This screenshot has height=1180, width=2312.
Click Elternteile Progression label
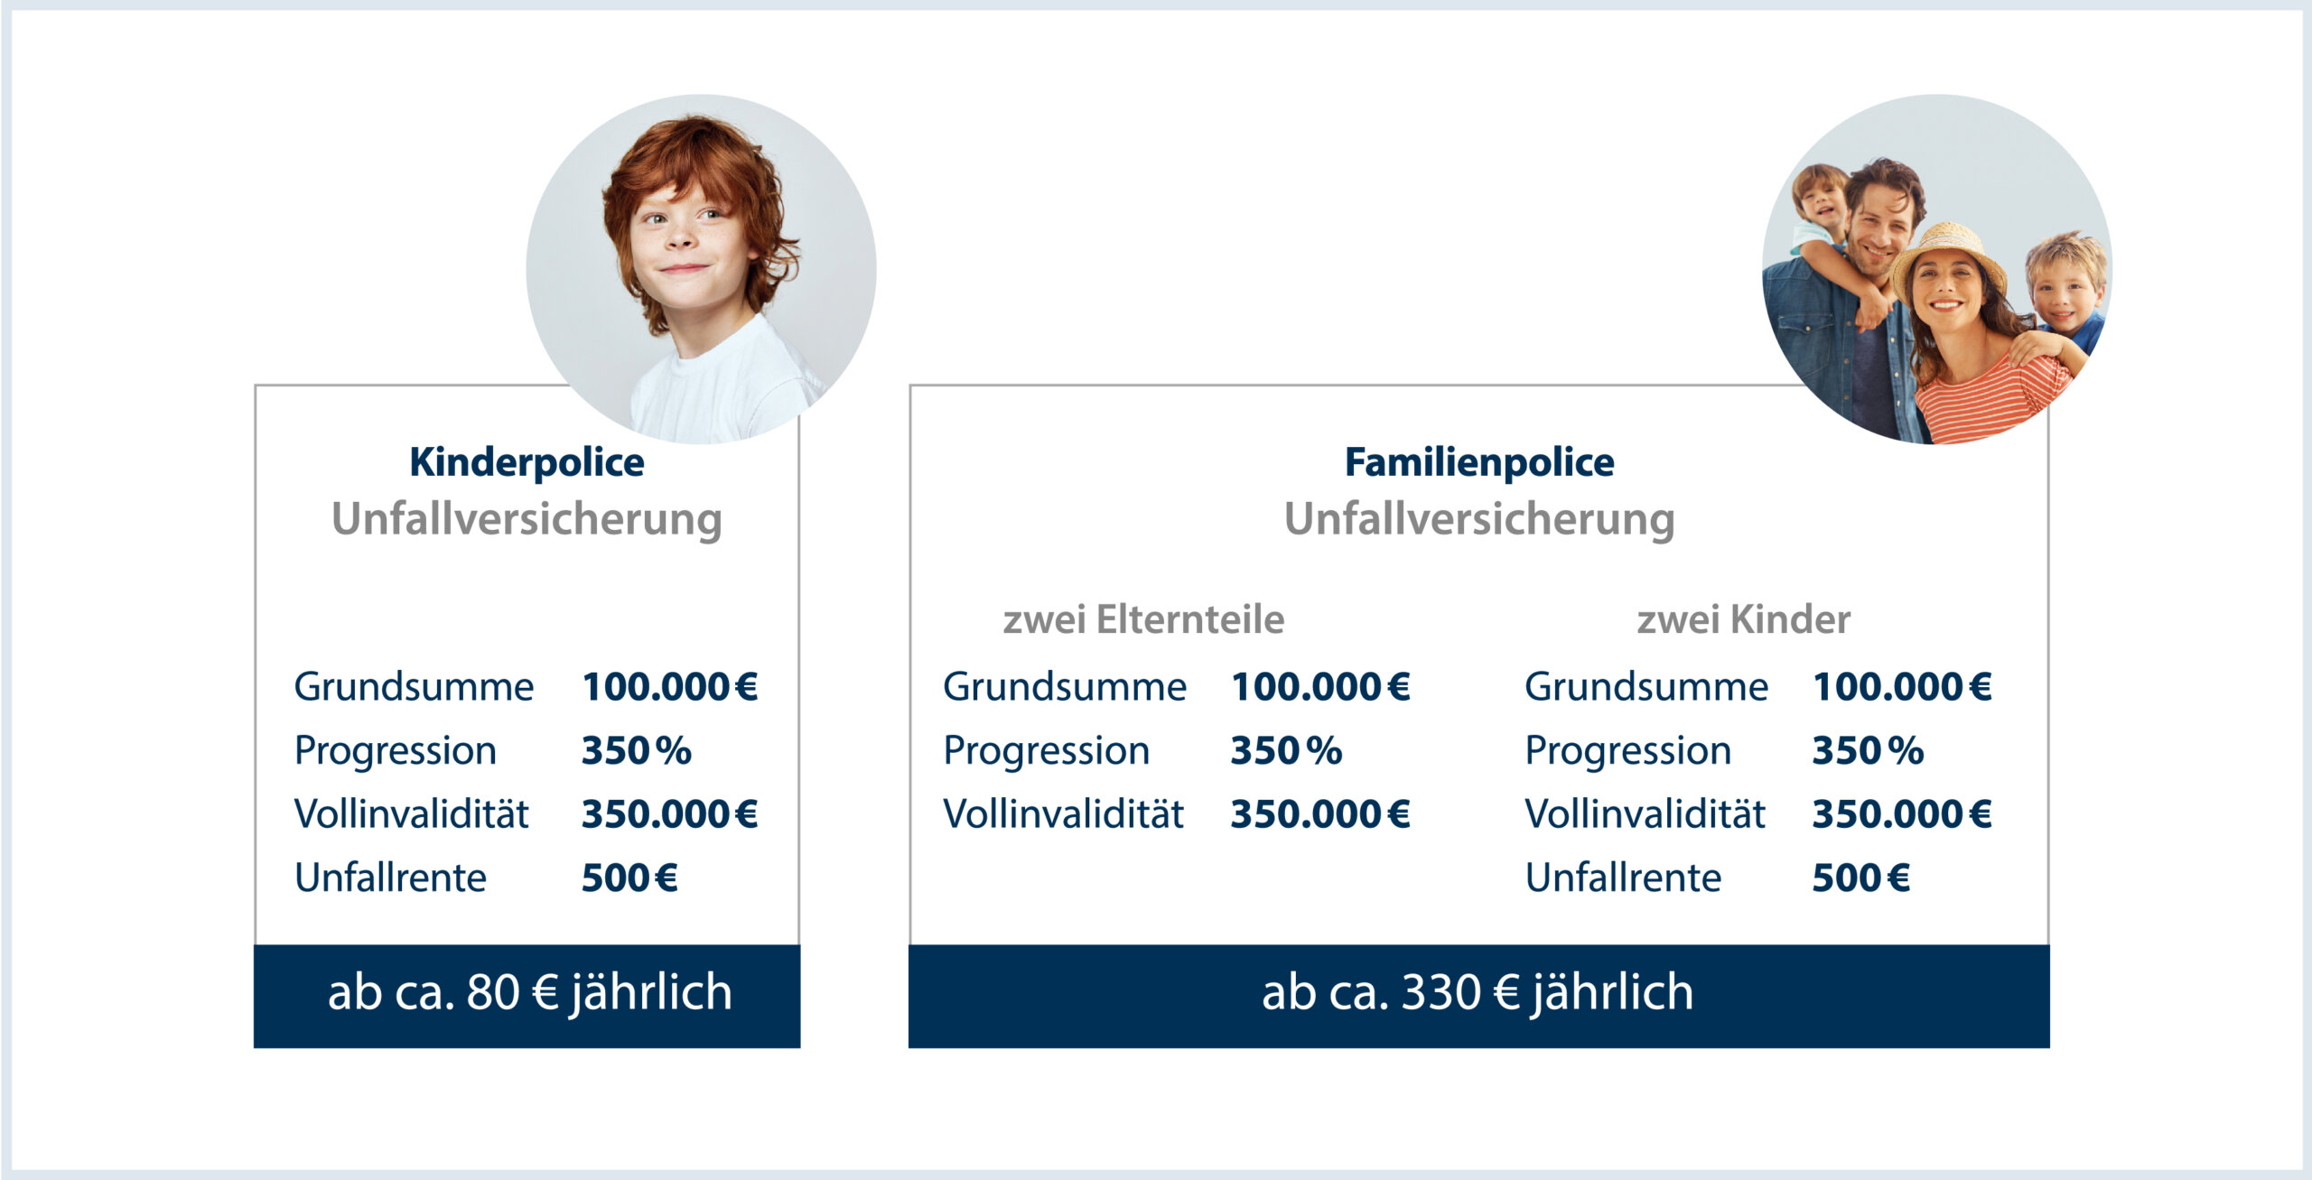pyautogui.click(x=1046, y=752)
